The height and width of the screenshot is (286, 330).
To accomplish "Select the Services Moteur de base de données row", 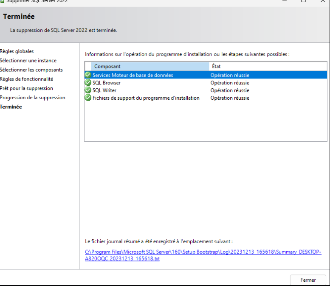I will click(206, 75).
